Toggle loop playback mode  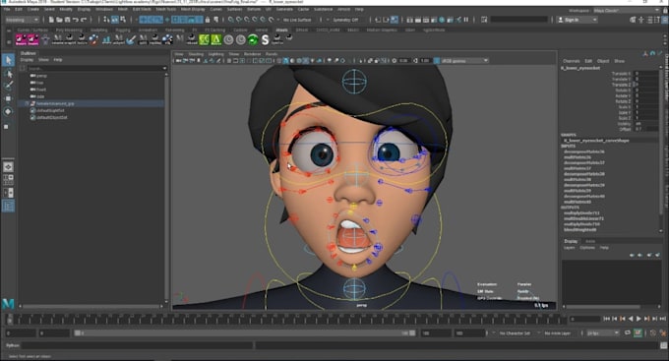click(x=628, y=332)
